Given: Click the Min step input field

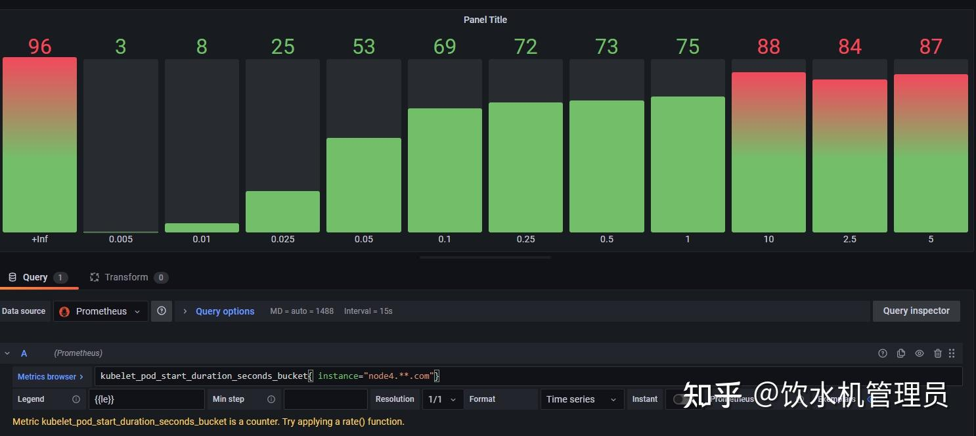Looking at the screenshot, I should 325,399.
